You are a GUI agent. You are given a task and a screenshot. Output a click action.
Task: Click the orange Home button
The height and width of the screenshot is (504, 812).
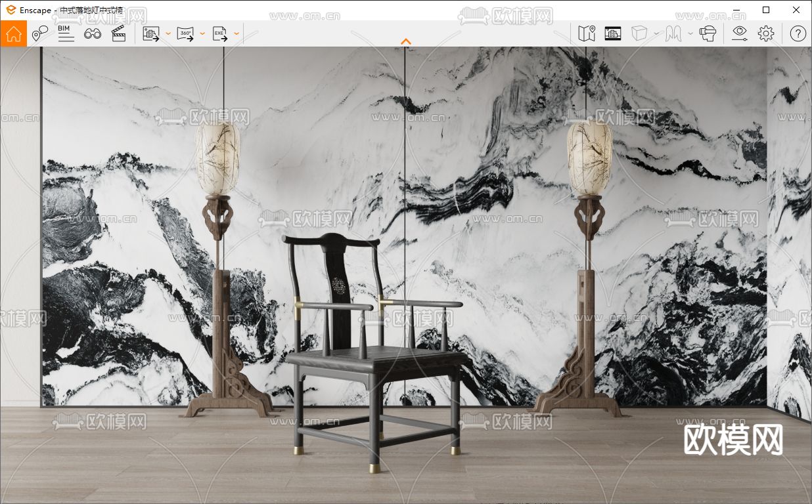[x=13, y=33]
